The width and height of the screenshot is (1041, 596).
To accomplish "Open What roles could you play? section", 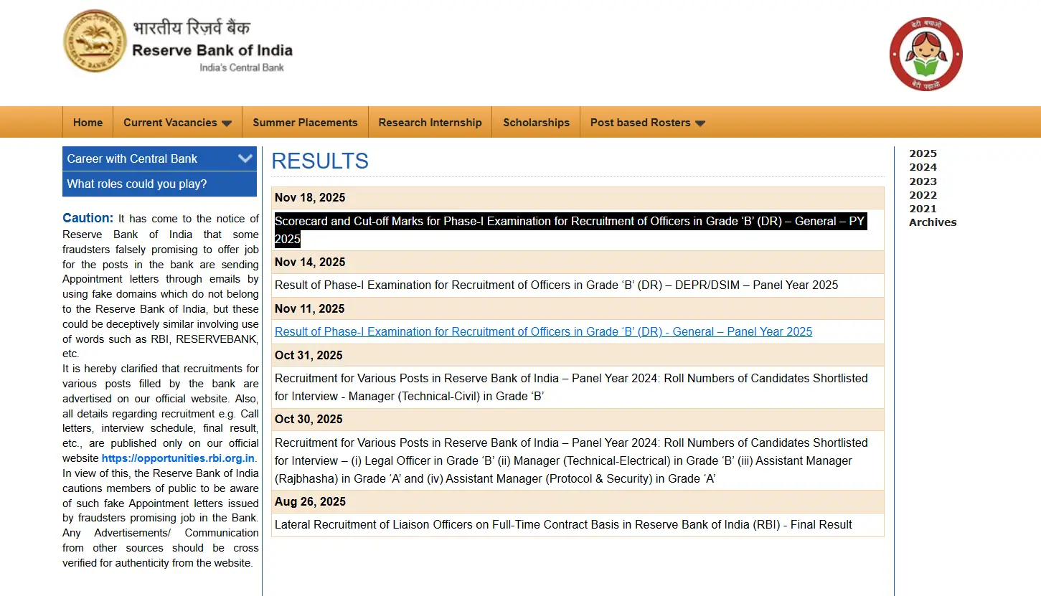I will click(137, 184).
